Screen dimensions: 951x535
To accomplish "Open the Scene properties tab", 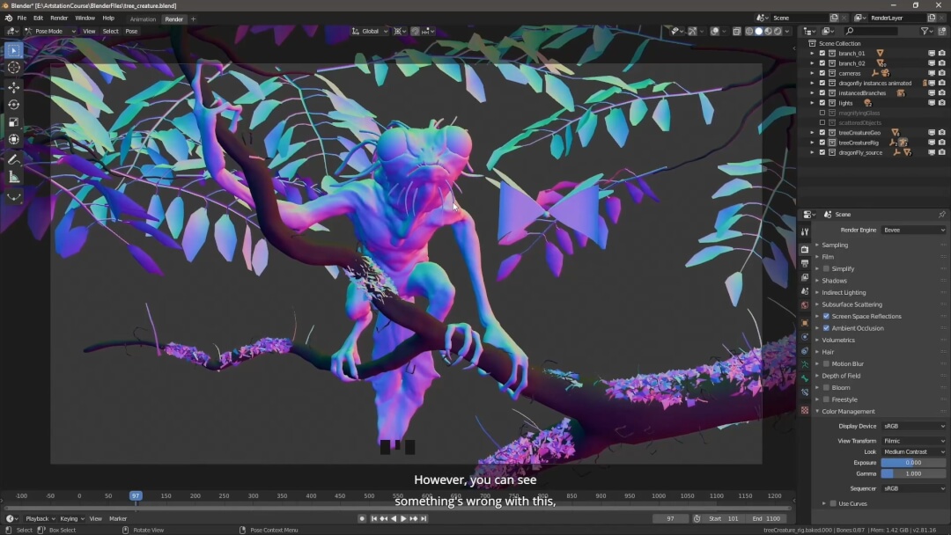I will coord(805,291).
